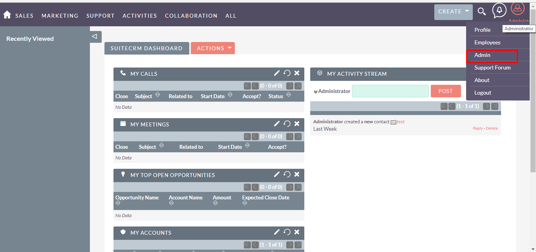Close the My Top Open Opportunities dashlet
Image resolution: width=536 pixels, height=252 pixels.
[297, 174]
